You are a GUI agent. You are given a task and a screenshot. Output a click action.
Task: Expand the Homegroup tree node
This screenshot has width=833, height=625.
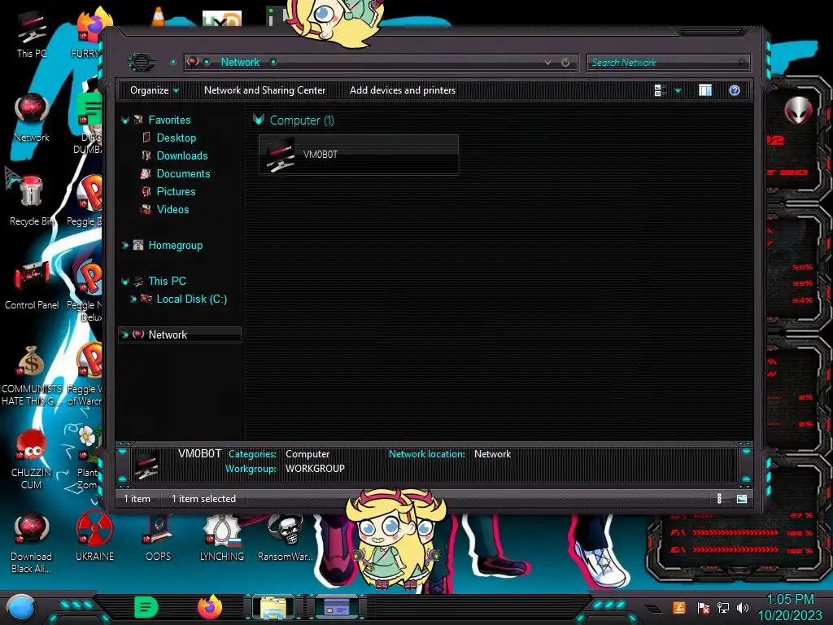tap(125, 246)
